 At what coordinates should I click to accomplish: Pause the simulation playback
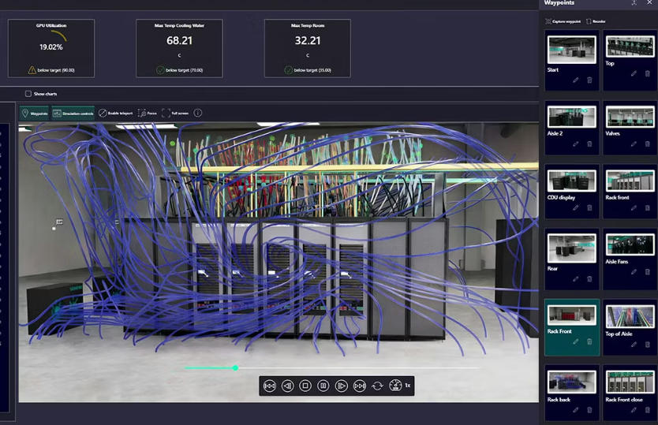pos(323,386)
